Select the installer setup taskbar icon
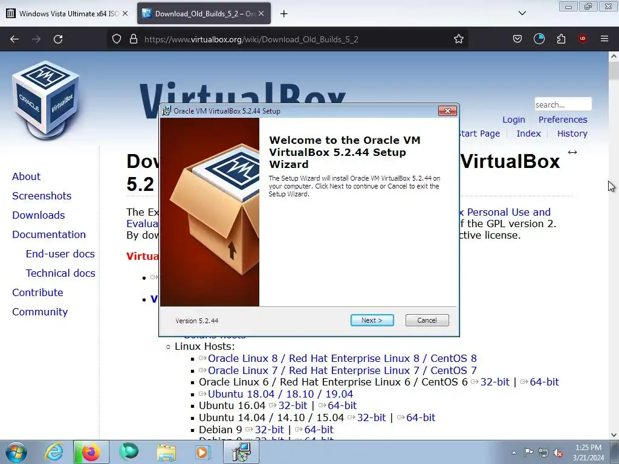This screenshot has width=619, height=464. click(x=241, y=452)
